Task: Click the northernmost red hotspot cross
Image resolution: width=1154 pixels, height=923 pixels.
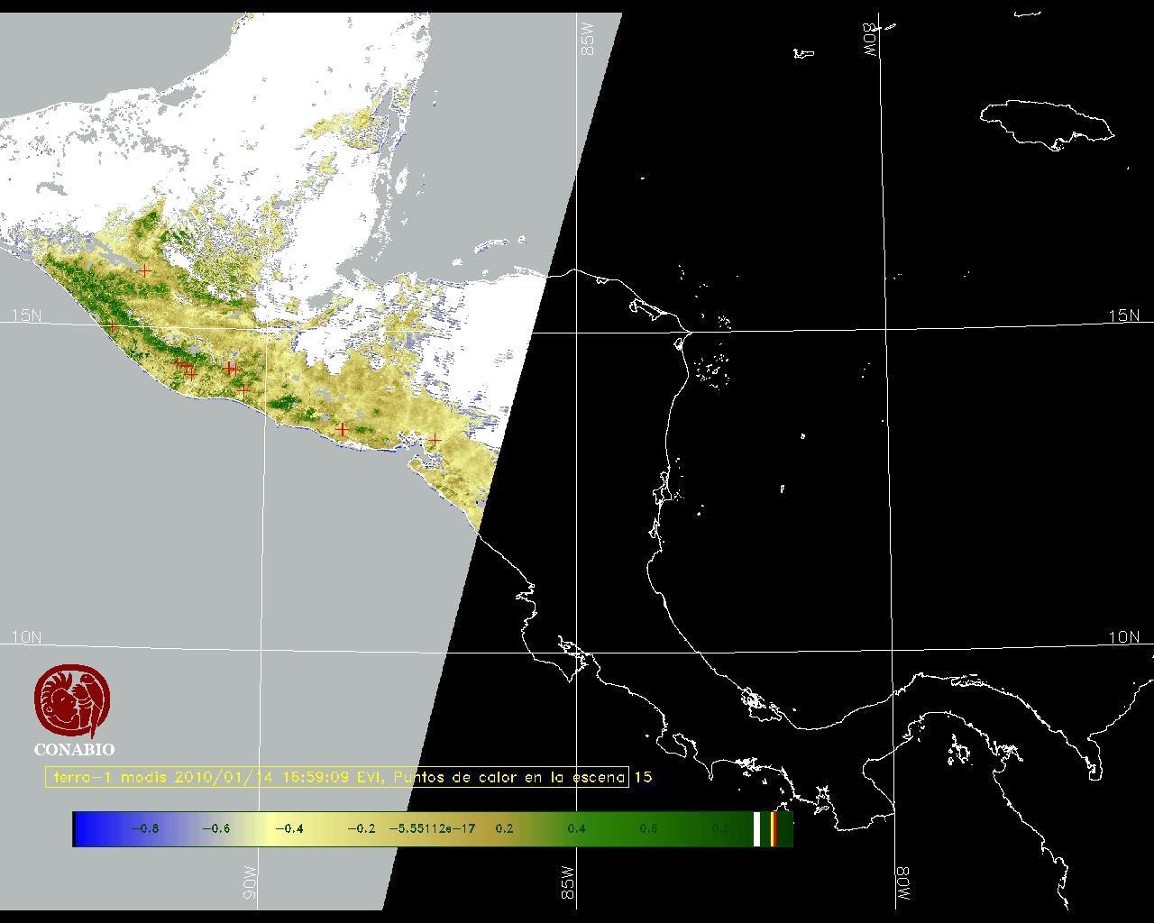Action: pos(145,270)
